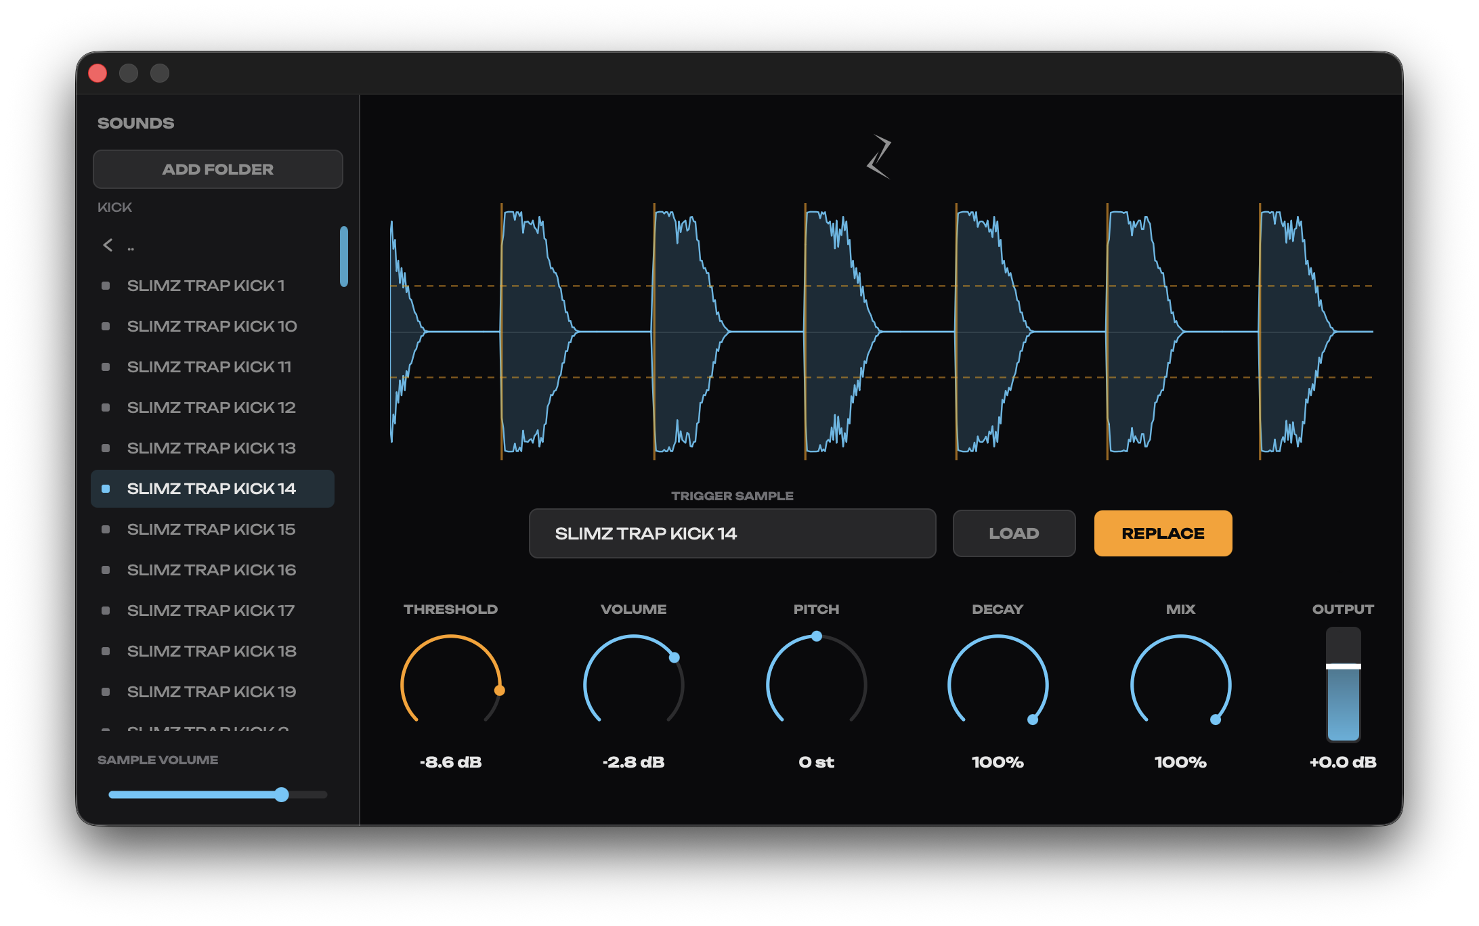This screenshot has width=1479, height=926.
Task: Click the Sample Volume slider handle
Action: 282,795
